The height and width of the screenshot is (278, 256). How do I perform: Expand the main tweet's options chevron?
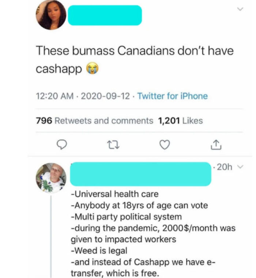240,9
